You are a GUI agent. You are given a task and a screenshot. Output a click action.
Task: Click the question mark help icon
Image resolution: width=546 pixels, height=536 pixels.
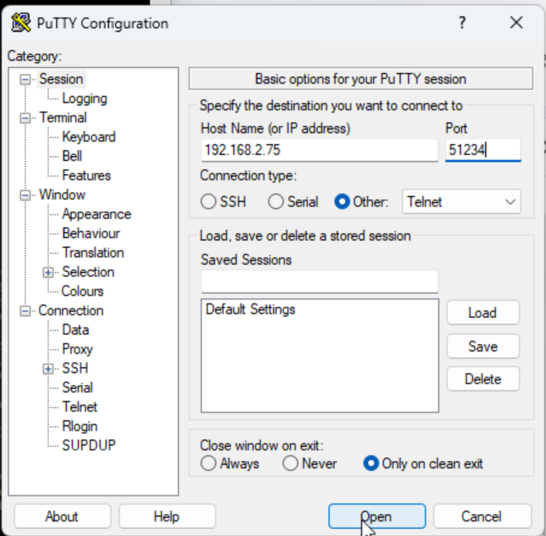pos(462,24)
